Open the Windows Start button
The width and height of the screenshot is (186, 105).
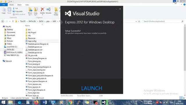(x=3, y=102)
